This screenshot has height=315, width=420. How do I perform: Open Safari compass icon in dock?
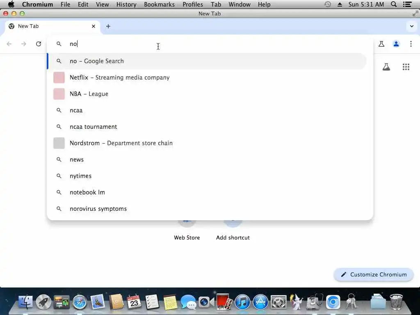pos(80,302)
